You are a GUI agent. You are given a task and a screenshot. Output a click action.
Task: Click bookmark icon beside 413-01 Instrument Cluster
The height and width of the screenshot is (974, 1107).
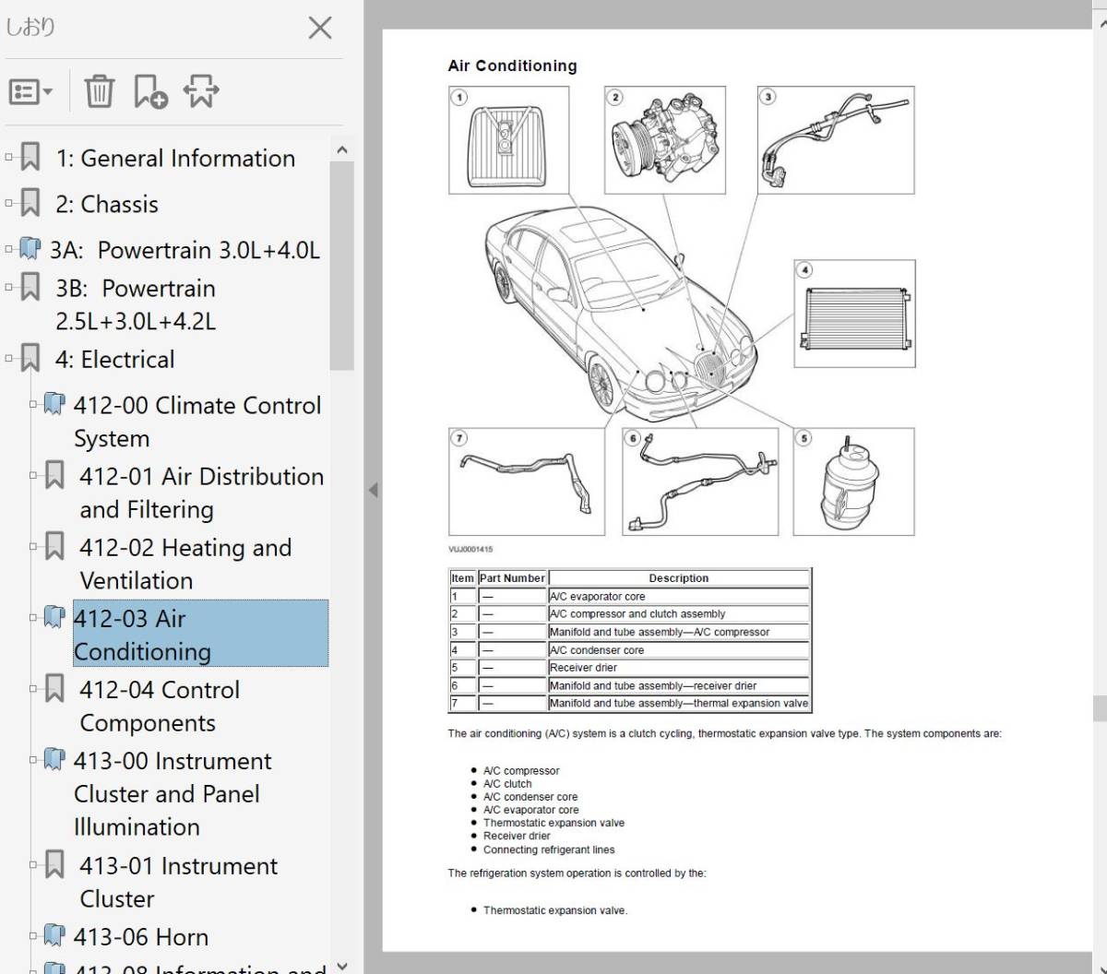click(x=54, y=865)
